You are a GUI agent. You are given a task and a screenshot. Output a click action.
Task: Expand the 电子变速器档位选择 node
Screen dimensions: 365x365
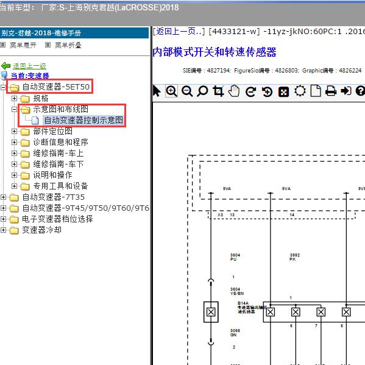pos(3,219)
